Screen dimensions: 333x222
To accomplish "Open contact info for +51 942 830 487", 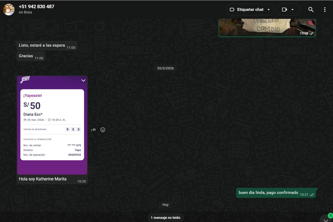I will click(37, 7).
